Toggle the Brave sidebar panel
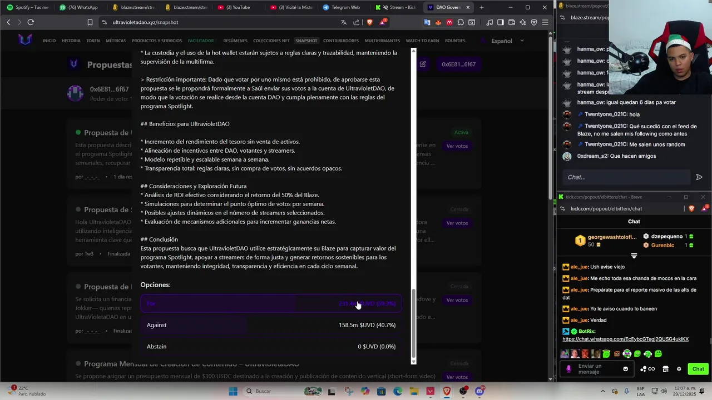 tap(501, 22)
